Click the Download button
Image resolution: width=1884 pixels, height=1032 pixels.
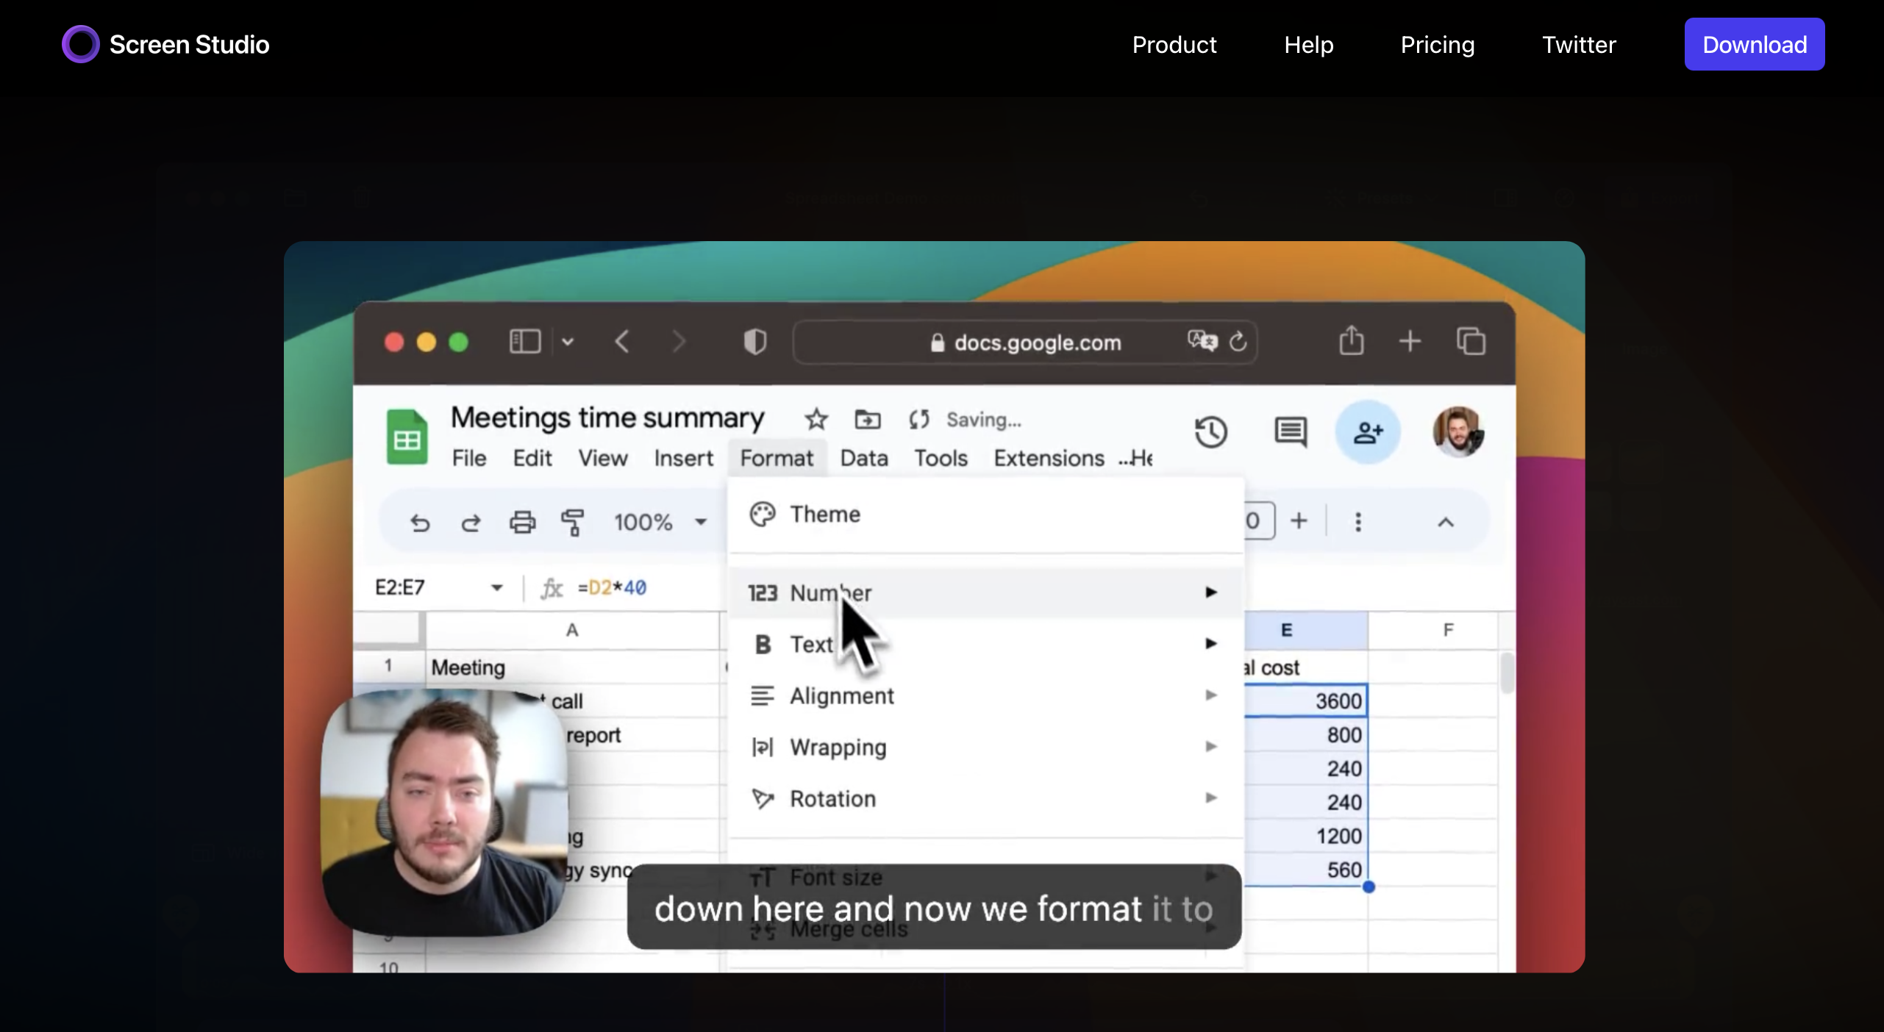[1754, 44]
